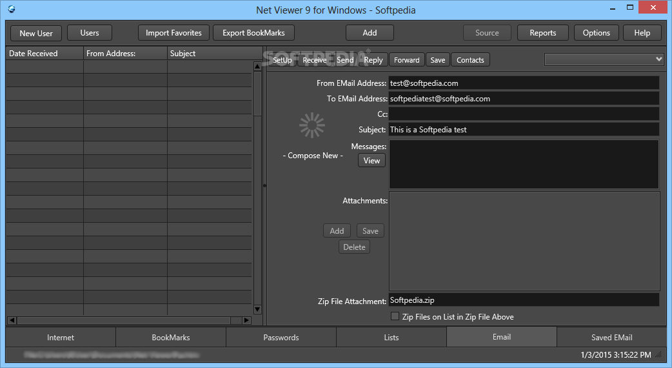
Task: Click the inbox horizontal scroll right arrow
Action: point(246,320)
